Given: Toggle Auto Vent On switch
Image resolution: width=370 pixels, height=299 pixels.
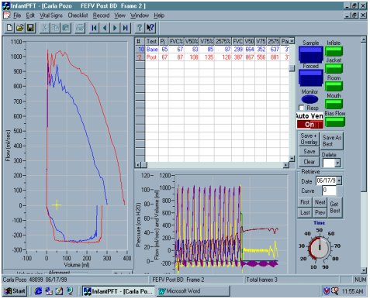Looking at the screenshot, I should pyautogui.click(x=309, y=125).
